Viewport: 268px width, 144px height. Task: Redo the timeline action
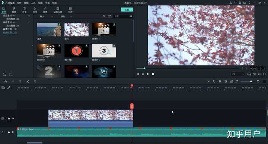13,81
